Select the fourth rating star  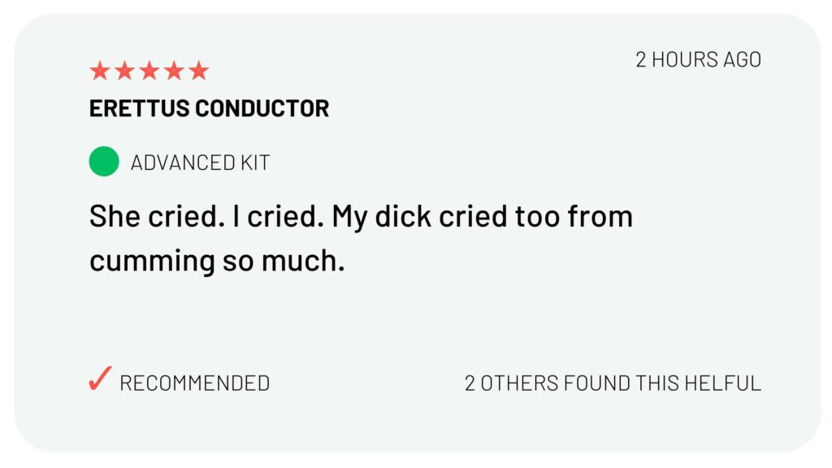[174, 71]
